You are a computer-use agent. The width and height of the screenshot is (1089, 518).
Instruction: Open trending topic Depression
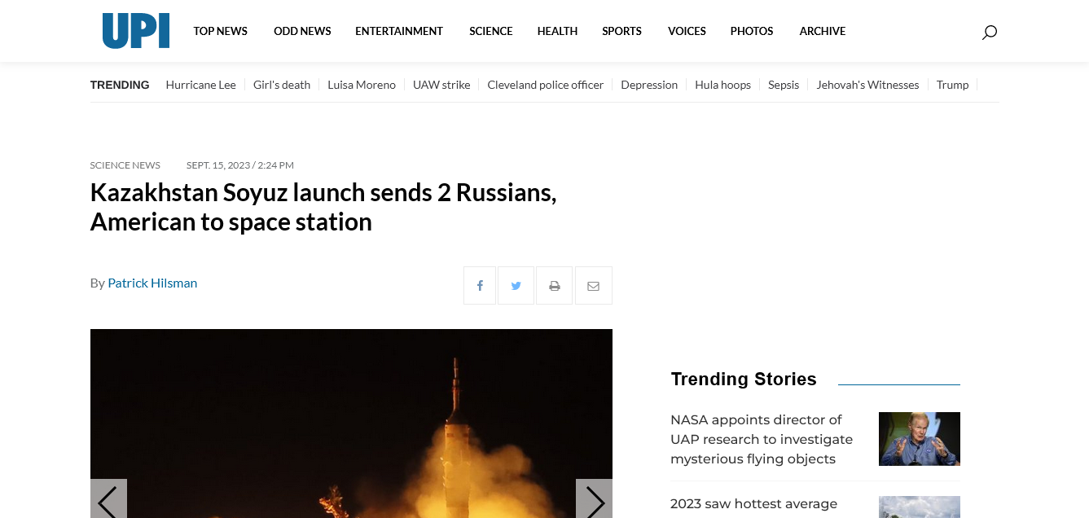coord(649,85)
